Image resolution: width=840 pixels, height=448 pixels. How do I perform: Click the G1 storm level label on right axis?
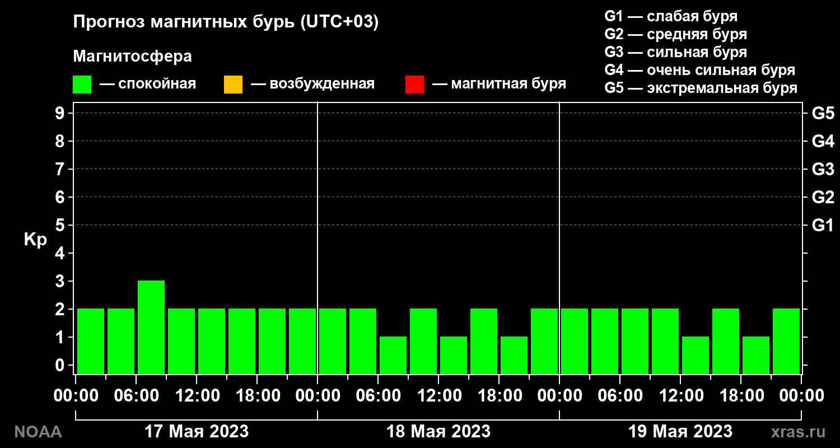tap(823, 225)
